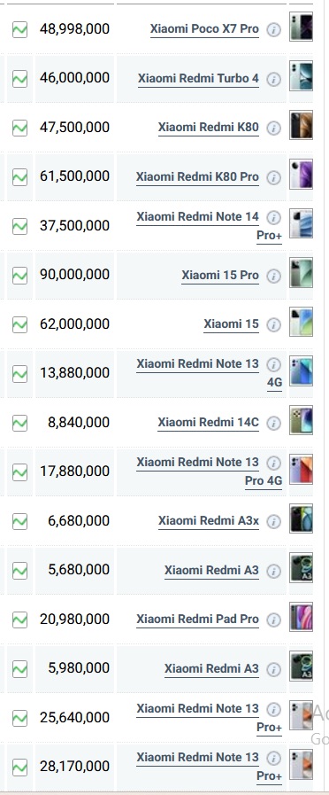Open chart icon beside 20,980,000 price

click(19, 620)
